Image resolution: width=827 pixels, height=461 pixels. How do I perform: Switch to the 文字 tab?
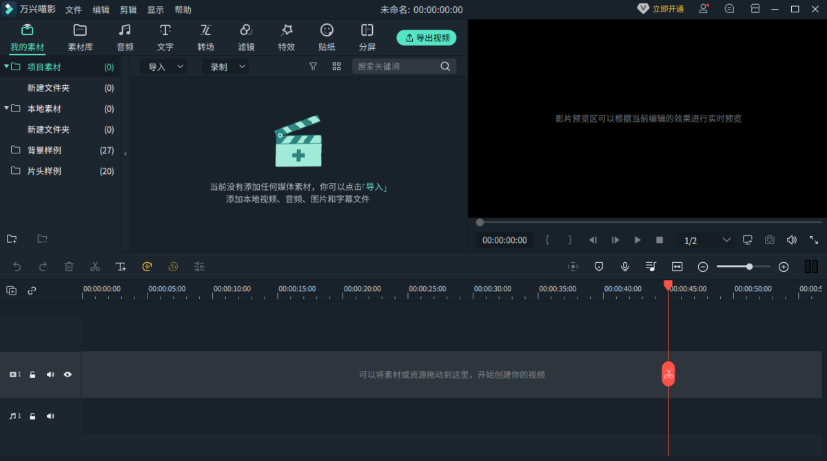pyautogui.click(x=165, y=37)
